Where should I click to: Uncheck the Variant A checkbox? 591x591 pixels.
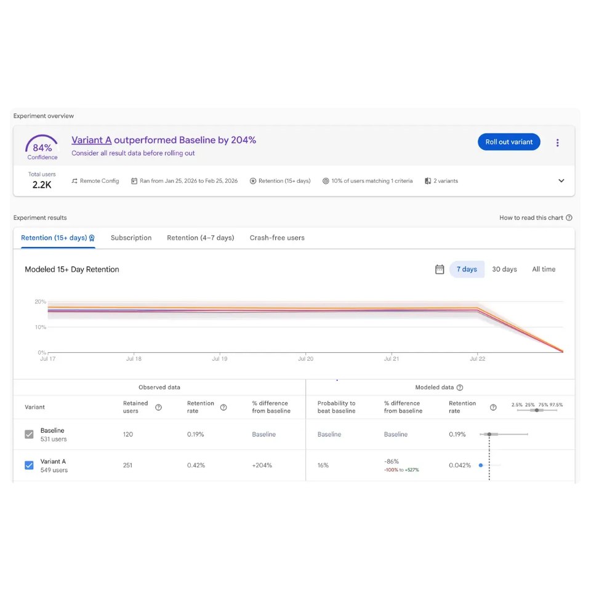pos(29,465)
